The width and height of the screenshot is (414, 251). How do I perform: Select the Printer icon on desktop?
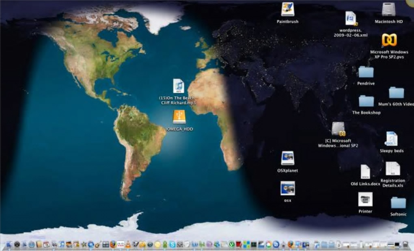click(365, 199)
